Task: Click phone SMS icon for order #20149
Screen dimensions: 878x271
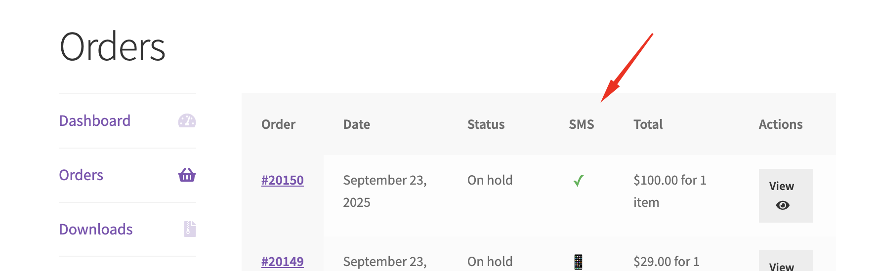Action: tap(578, 262)
